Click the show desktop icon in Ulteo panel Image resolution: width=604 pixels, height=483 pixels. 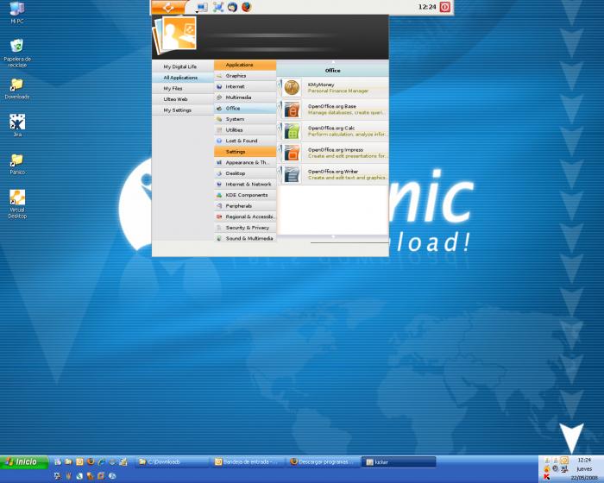[x=202, y=7]
